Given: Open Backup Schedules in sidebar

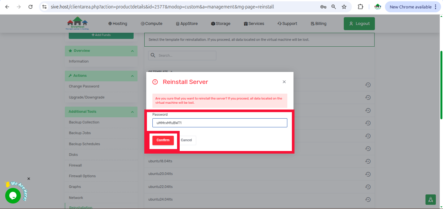Looking at the screenshot, I should [x=84, y=144].
